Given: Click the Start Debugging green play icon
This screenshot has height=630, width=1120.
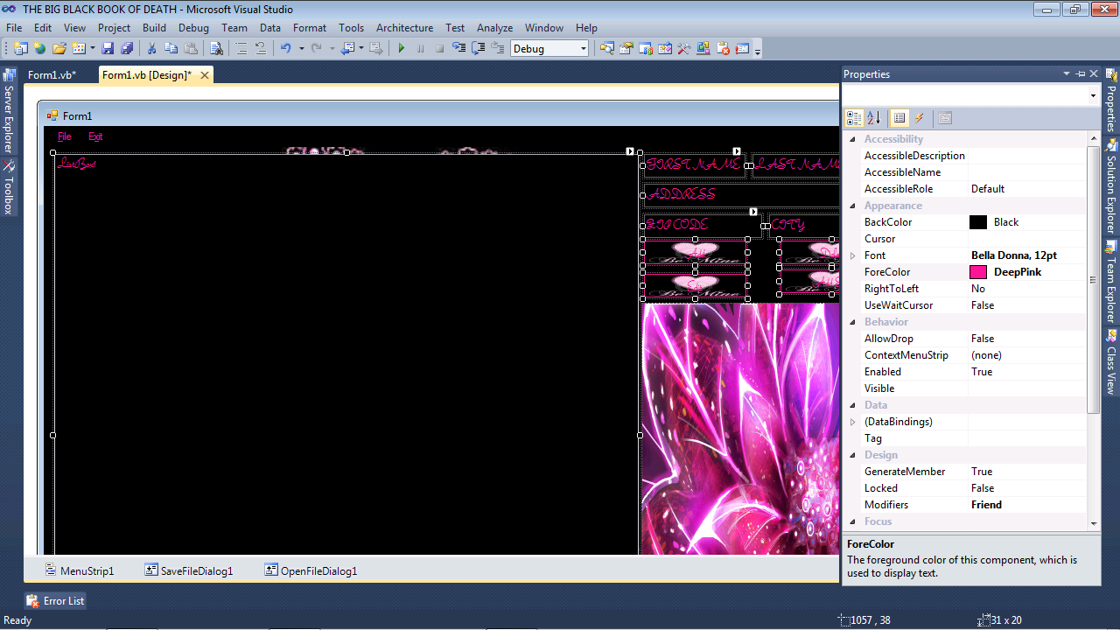Looking at the screenshot, I should coord(402,49).
